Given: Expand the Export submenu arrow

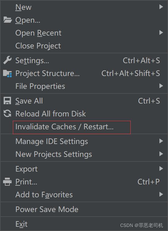Looking at the screenshot, I should [x=161, y=169].
